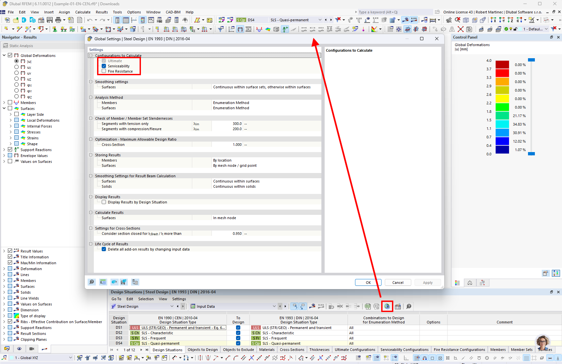Click the top slider handle of color scale

pyautogui.click(x=532, y=60)
